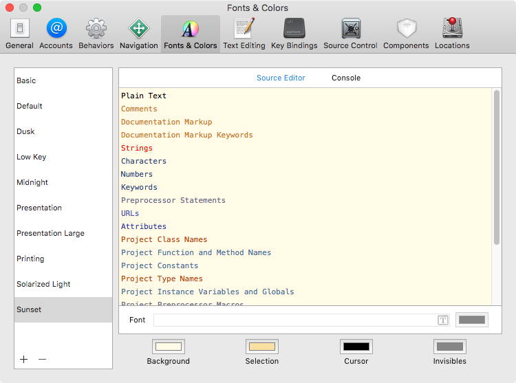Select the Presentation Large theme

click(x=63, y=233)
